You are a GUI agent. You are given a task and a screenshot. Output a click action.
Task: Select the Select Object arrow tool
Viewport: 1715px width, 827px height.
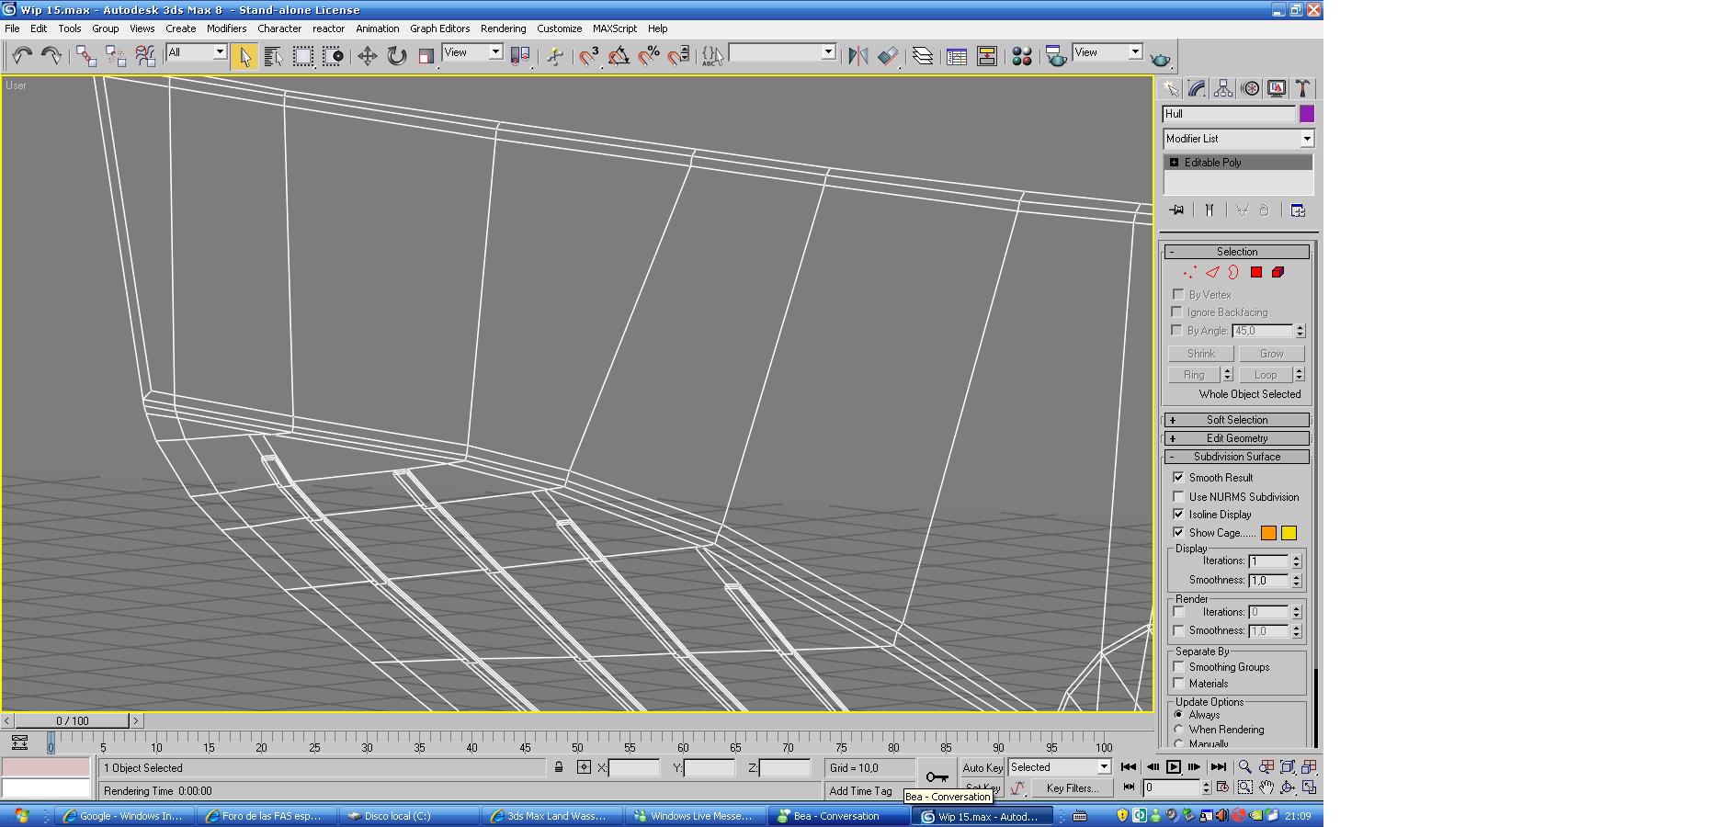(244, 56)
